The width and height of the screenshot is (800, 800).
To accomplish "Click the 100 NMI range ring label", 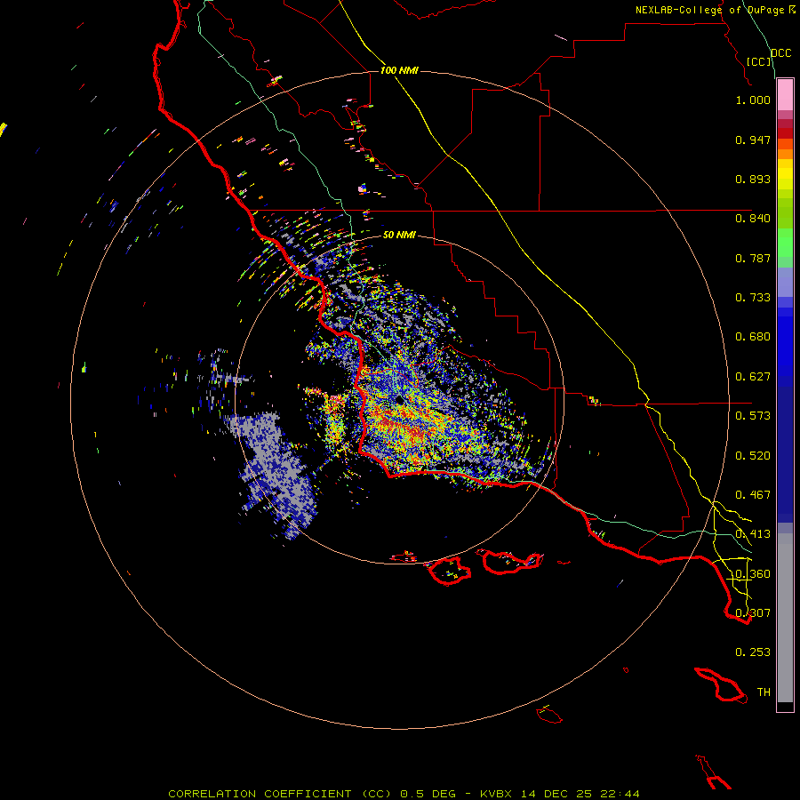I will click(x=399, y=70).
